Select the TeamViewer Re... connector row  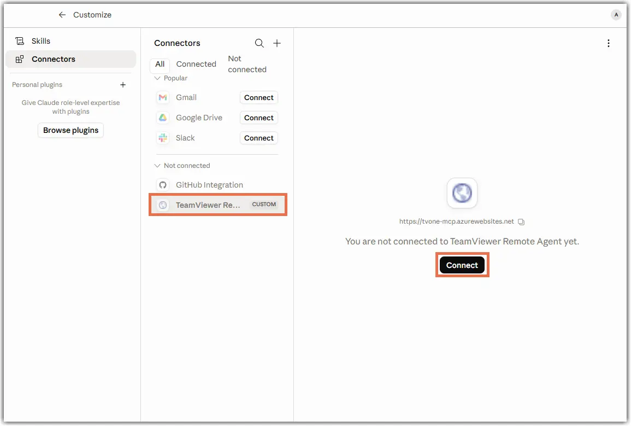pyautogui.click(x=217, y=205)
